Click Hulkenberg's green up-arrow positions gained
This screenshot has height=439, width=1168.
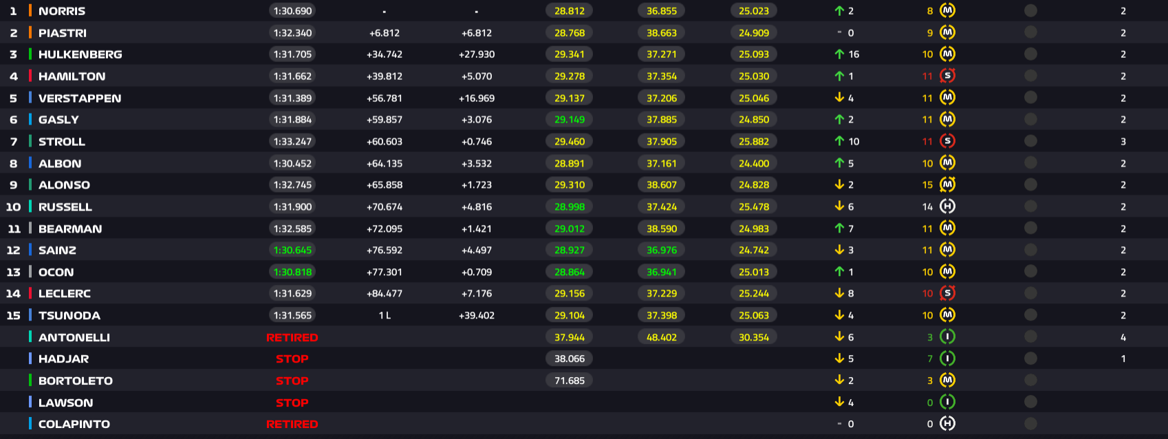point(839,54)
